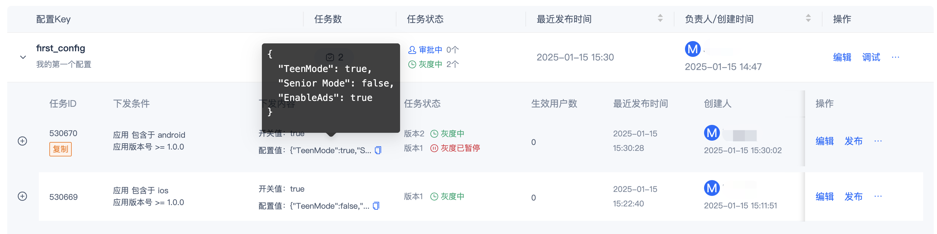
Task: Open the more actions menu for first_config
Action: pyautogui.click(x=896, y=58)
